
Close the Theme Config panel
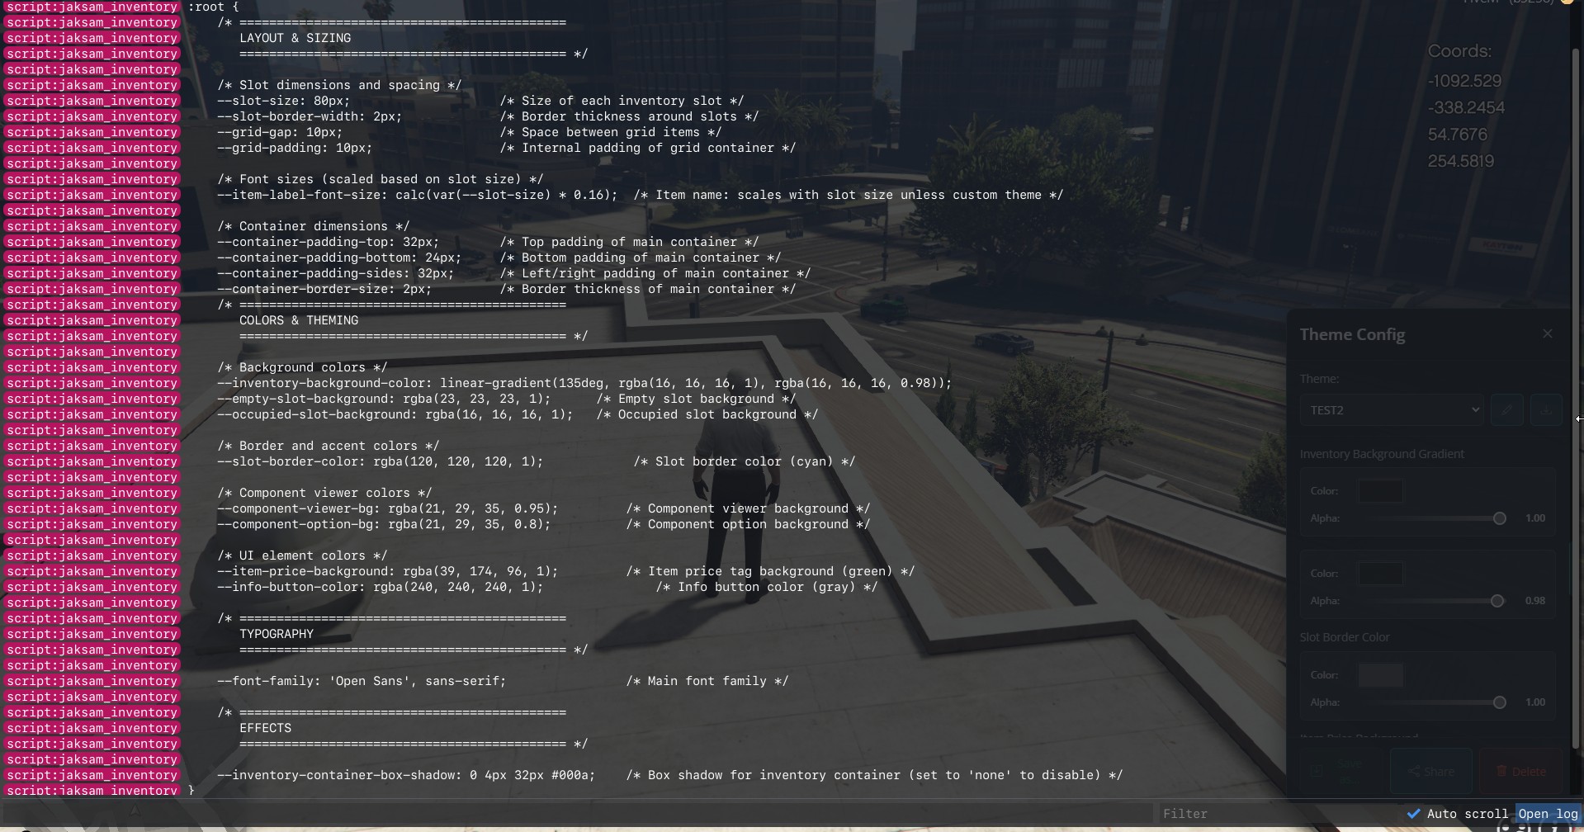1547,333
